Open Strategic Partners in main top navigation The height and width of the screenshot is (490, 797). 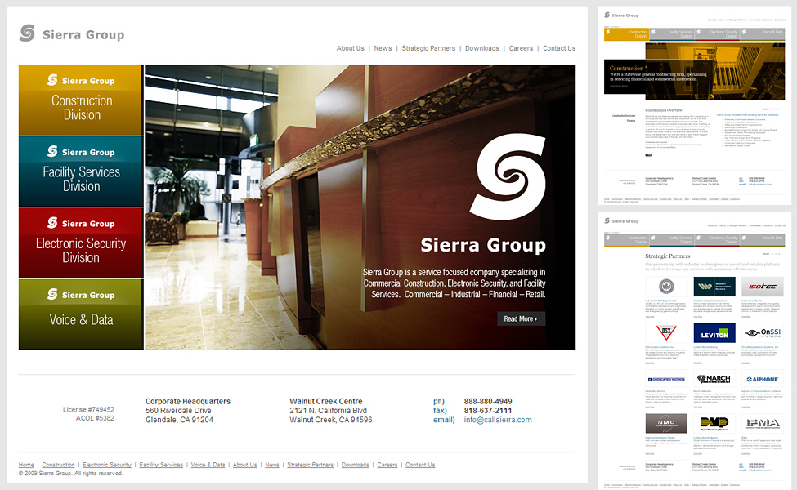(x=428, y=48)
